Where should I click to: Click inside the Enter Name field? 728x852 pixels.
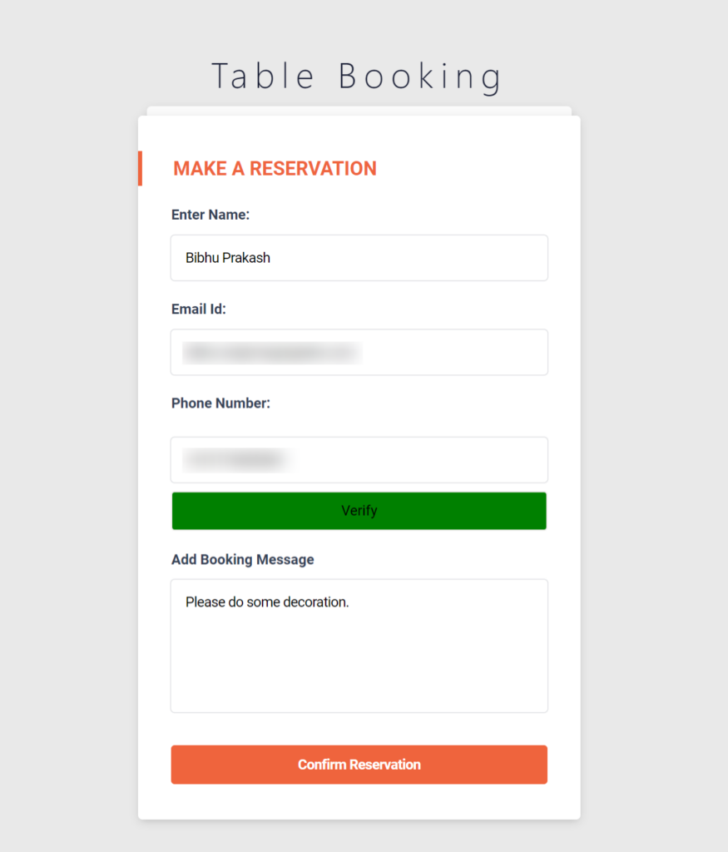[359, 258]
